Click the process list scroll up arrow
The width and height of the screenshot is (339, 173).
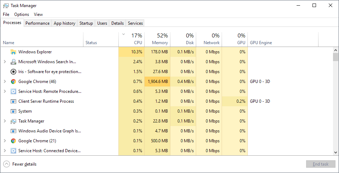coord(335,50)
